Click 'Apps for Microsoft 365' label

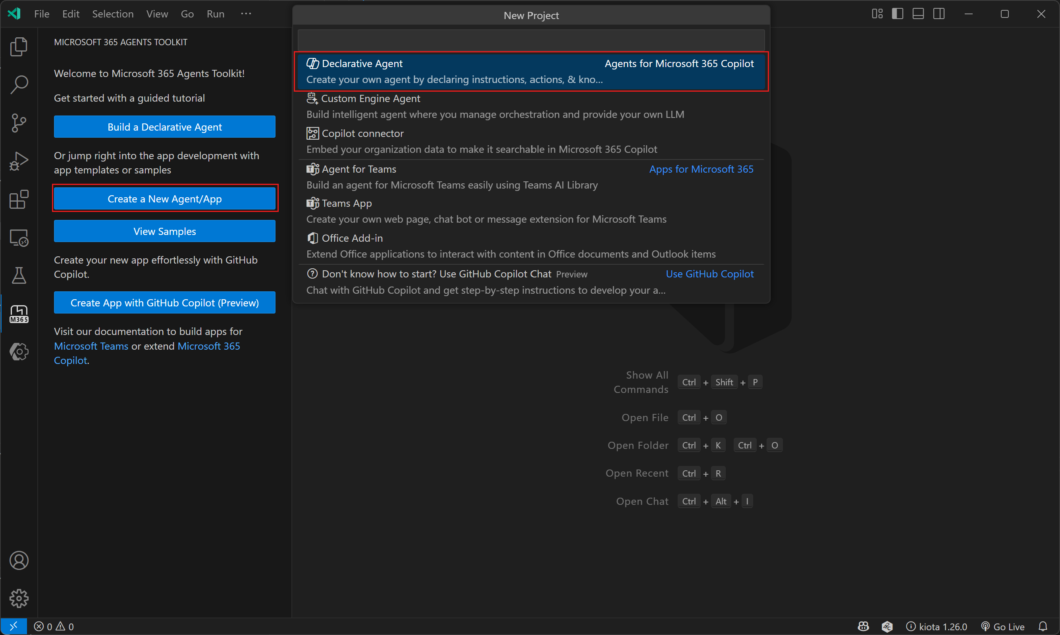[x=701, y=169]
